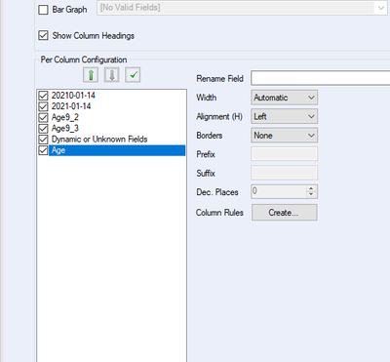
Task: Uncheck the 2021-01-14 column checkbox
Action: point(43,106)
